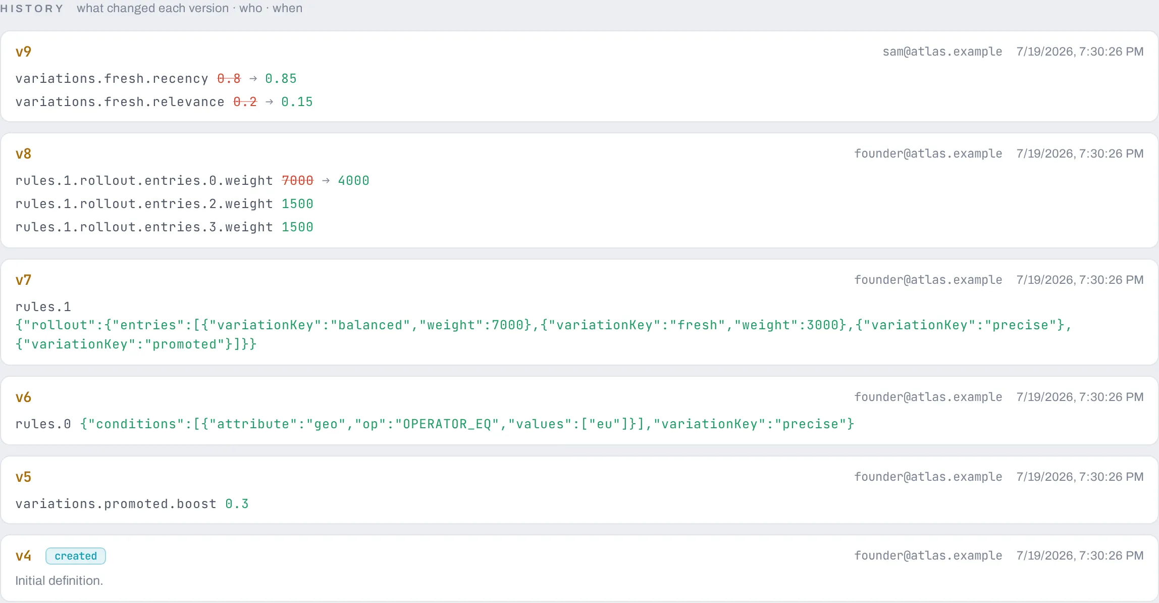Select the v6 version label
Screen dimensions: 1159x603
coord(23,397)
